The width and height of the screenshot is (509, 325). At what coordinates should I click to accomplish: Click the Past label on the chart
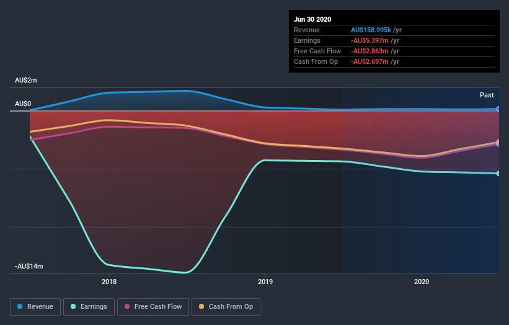tap(487, 95)
